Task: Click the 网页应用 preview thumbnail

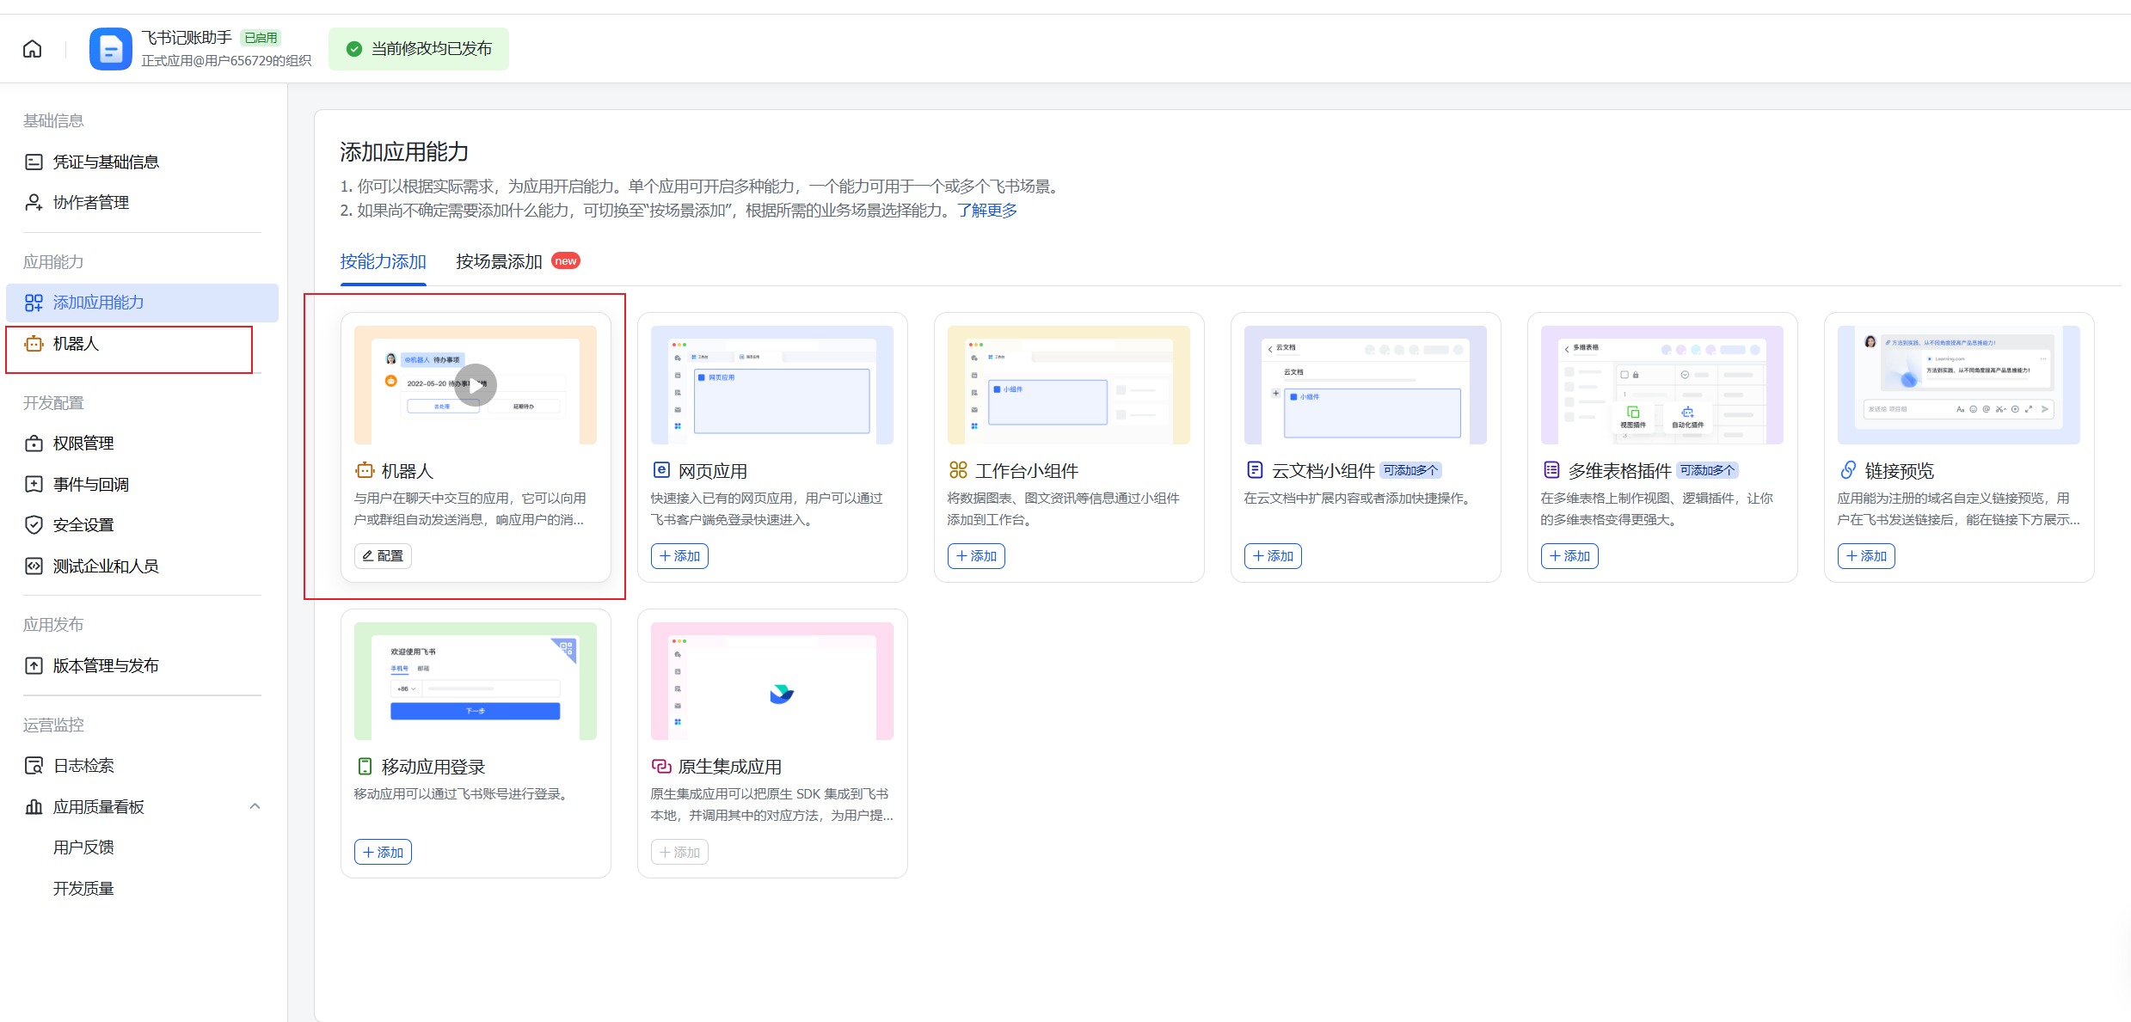Action: [772, 385]
